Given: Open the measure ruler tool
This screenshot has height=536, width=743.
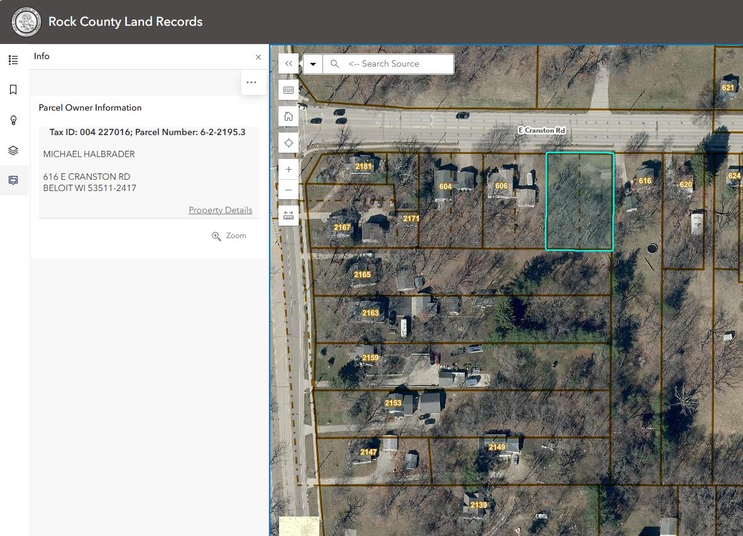Looking at the screenshot, I should [289, 216].
